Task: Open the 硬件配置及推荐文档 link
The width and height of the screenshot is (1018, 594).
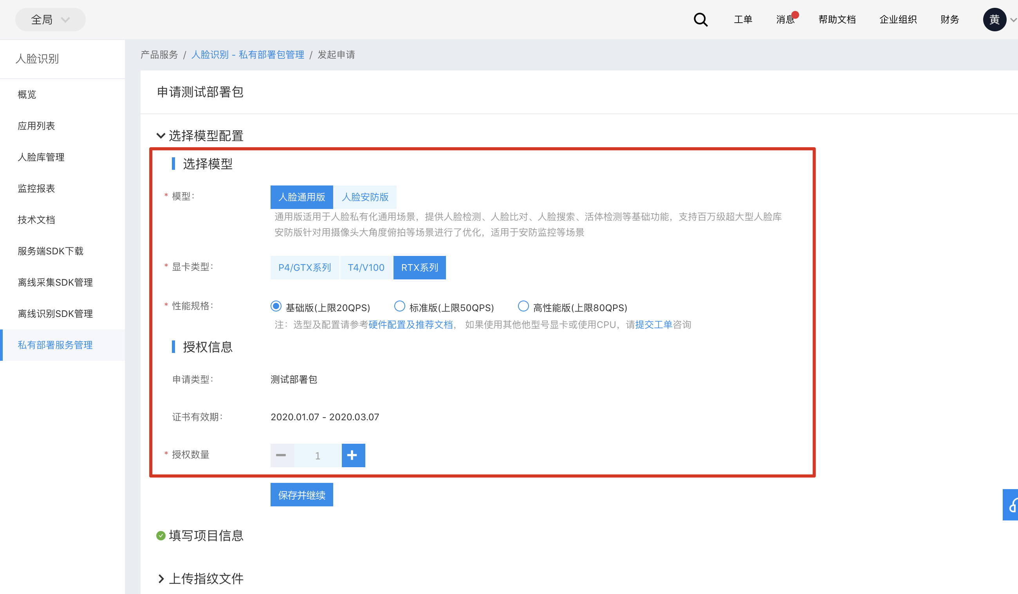Action: point(410,325)
